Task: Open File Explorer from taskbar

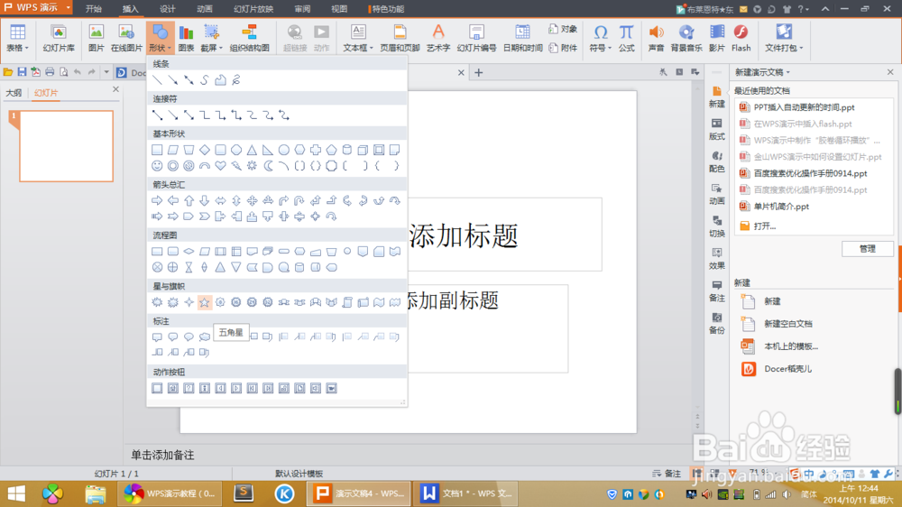Action: click(96, 493)
